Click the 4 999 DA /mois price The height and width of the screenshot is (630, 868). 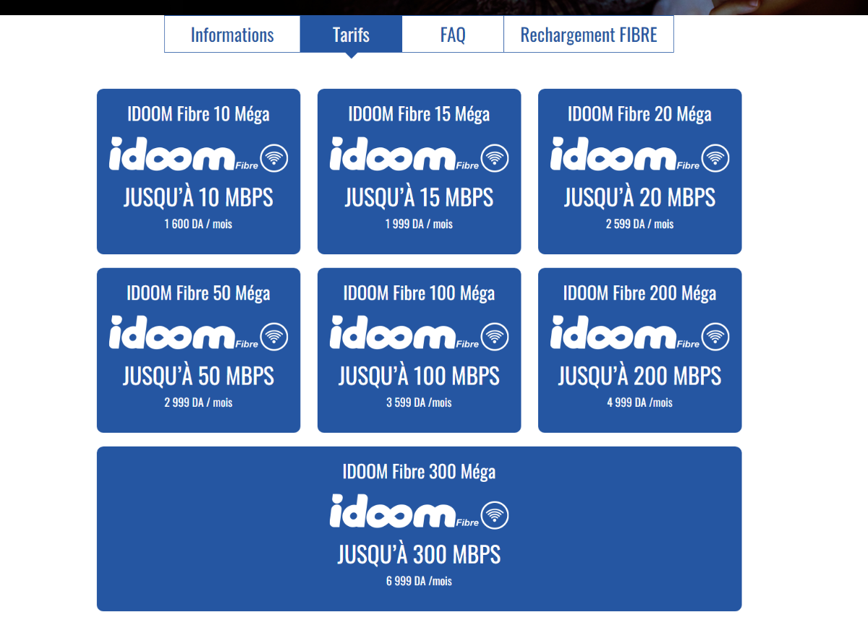click(639, 402)
